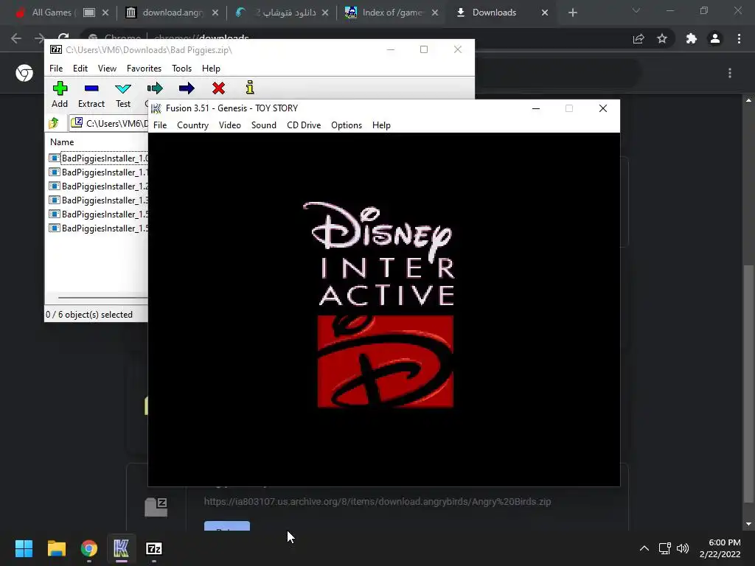Viewport: 755px width, 566px height.
Task: Open Edit menu in 7-Zip window
Action: [80, 69]
